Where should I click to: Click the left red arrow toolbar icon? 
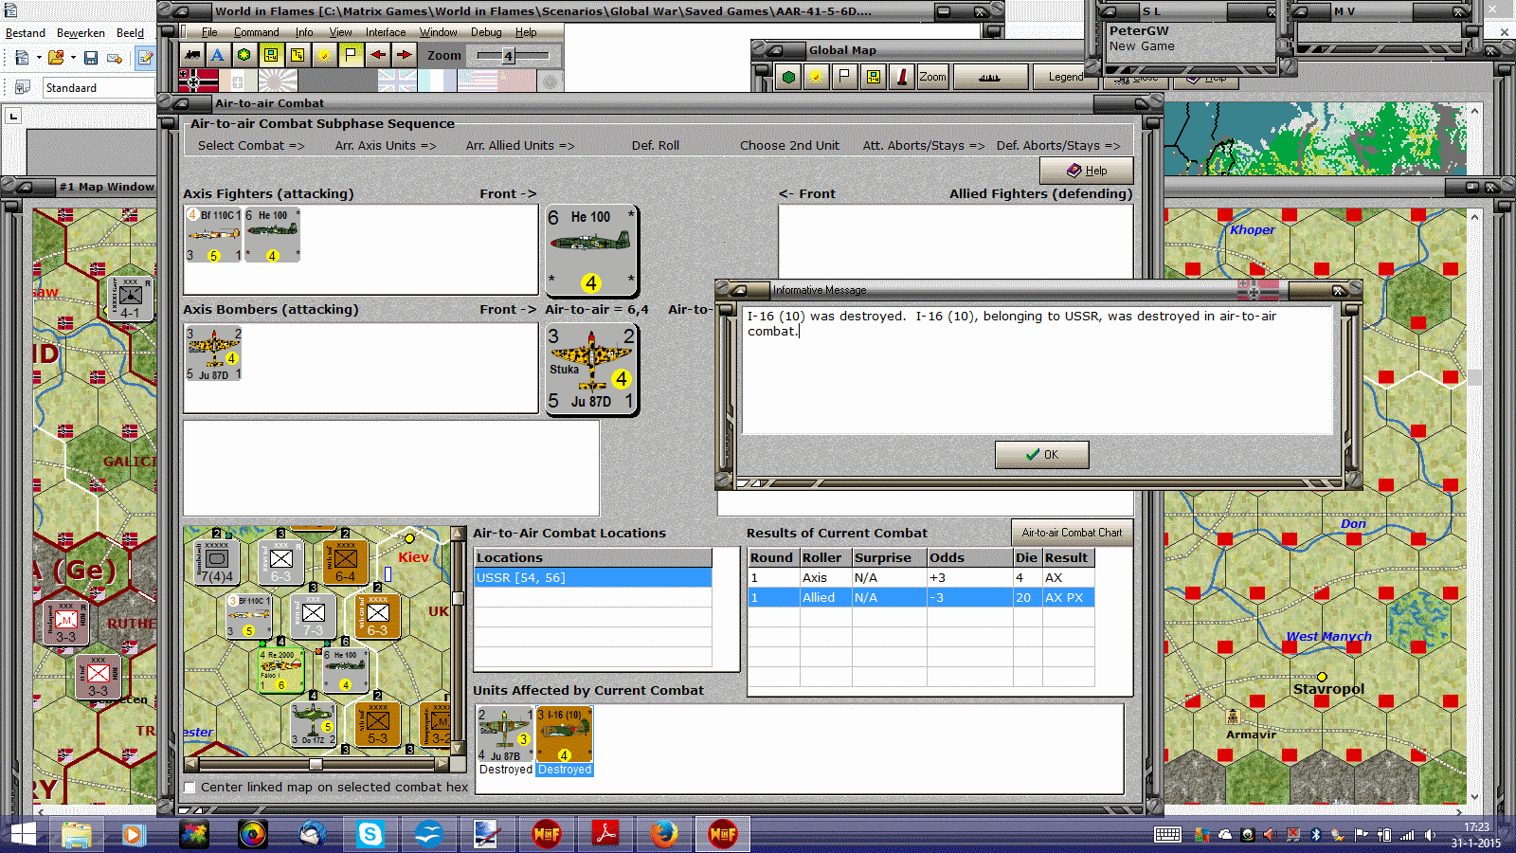(x=377, y=55)
